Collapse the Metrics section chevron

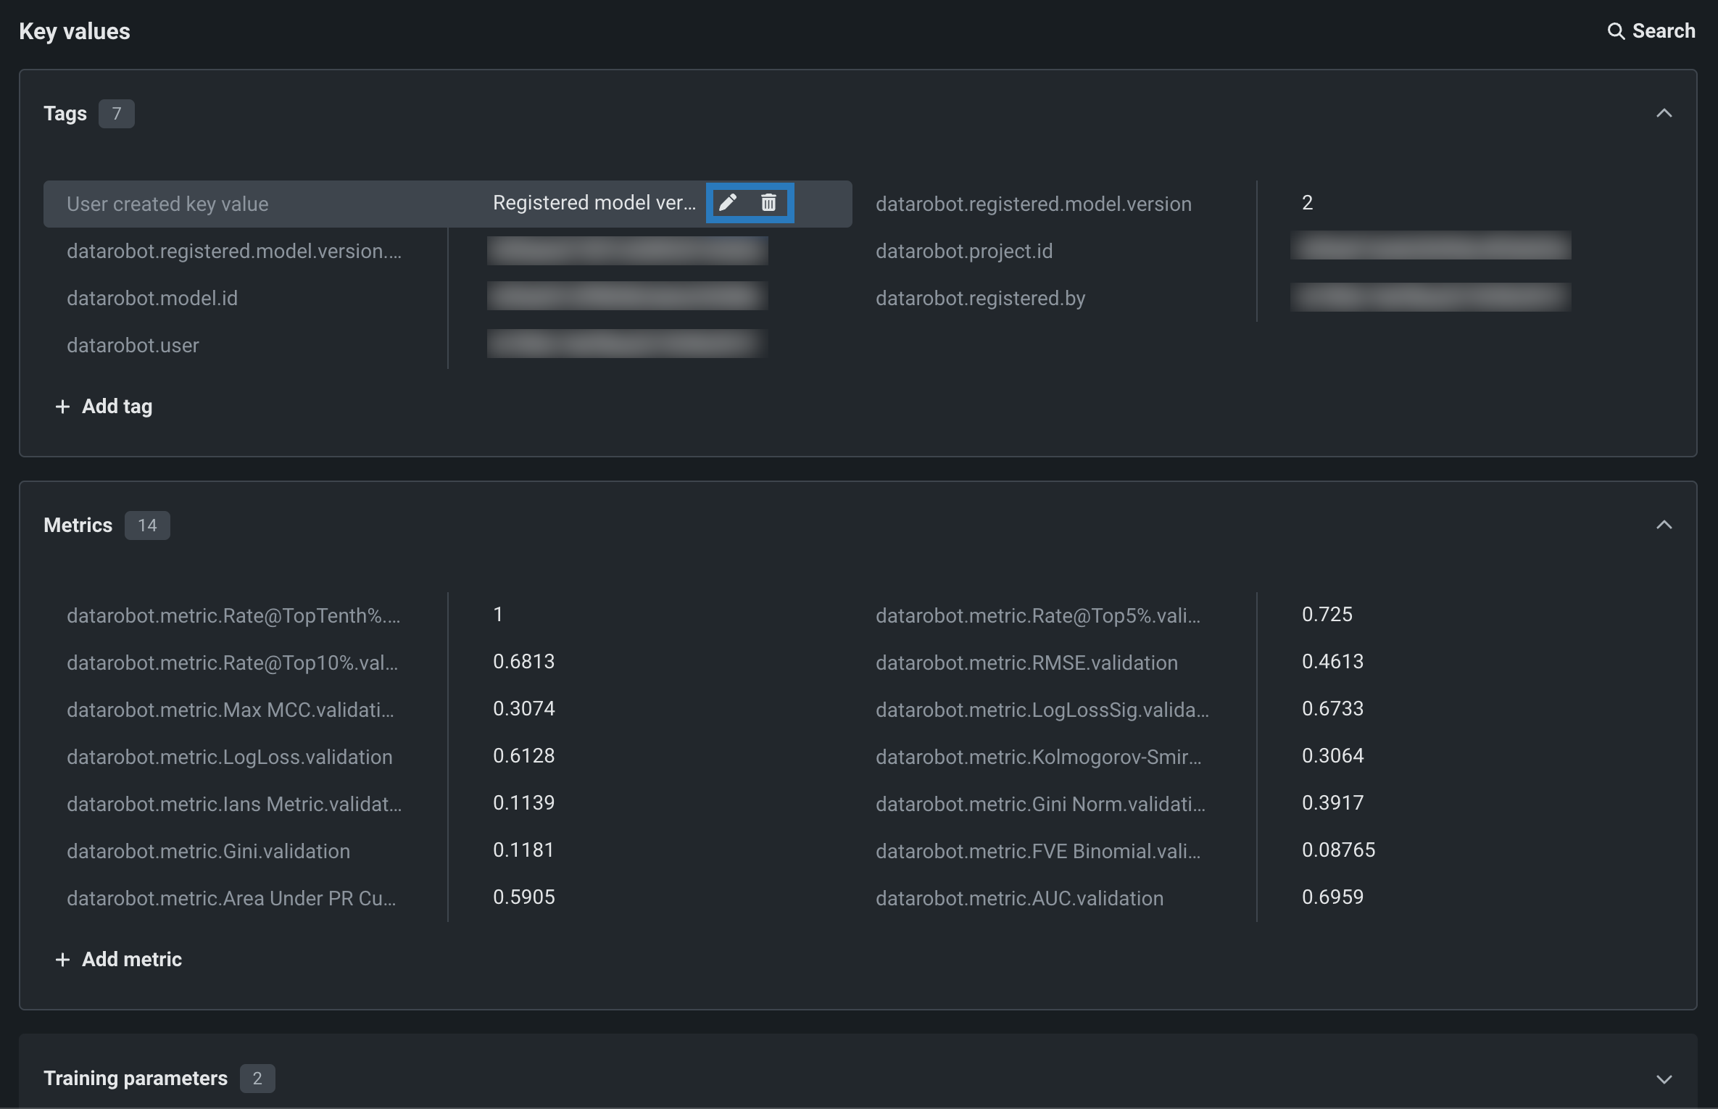coord(1664,526)
